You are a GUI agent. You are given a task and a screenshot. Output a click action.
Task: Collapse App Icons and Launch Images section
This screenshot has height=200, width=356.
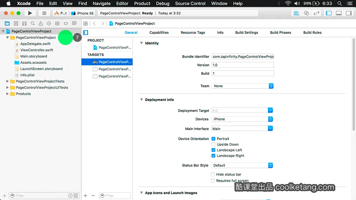tap(141, 193)
